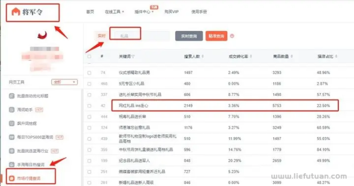This screenshot has width=354, height=186.
Task: Click HOT badge beside 批量挑选蓝海行业
Action: 55,151
